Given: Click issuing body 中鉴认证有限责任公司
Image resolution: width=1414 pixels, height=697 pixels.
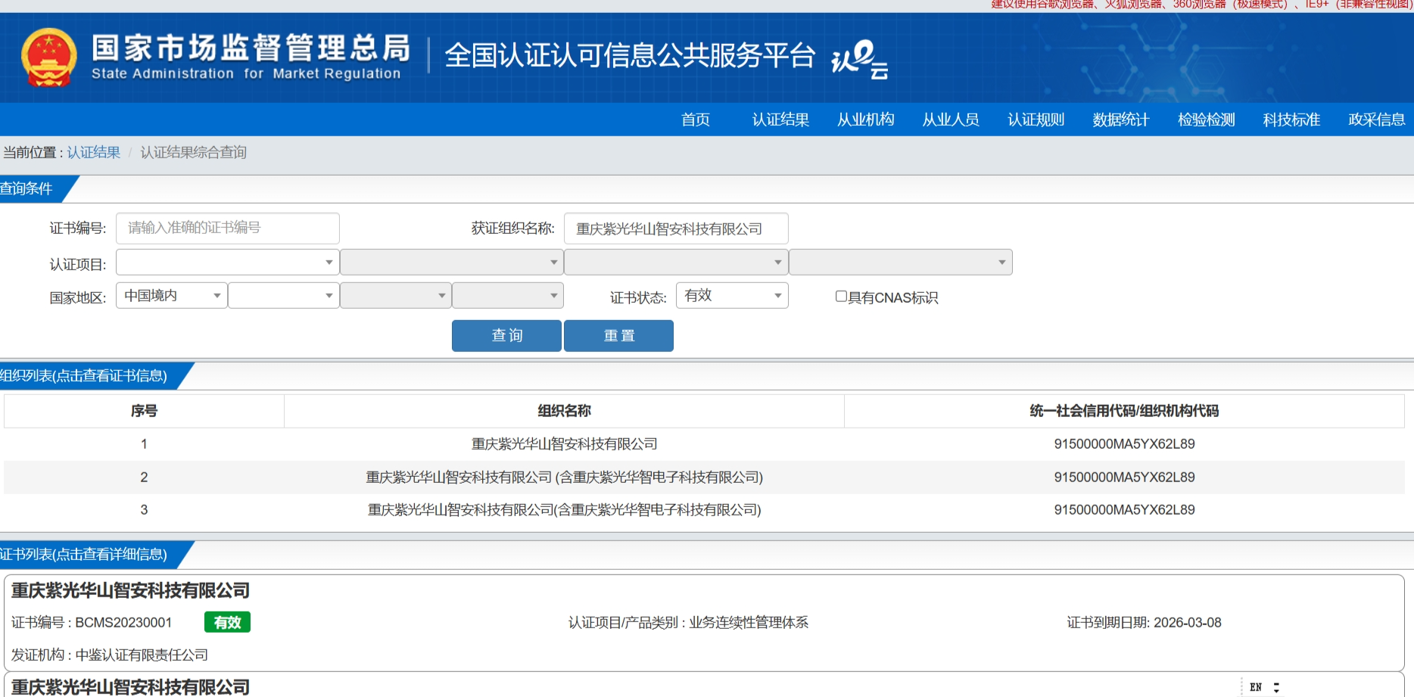Looking at the screenshot, I should pos(142,655).
